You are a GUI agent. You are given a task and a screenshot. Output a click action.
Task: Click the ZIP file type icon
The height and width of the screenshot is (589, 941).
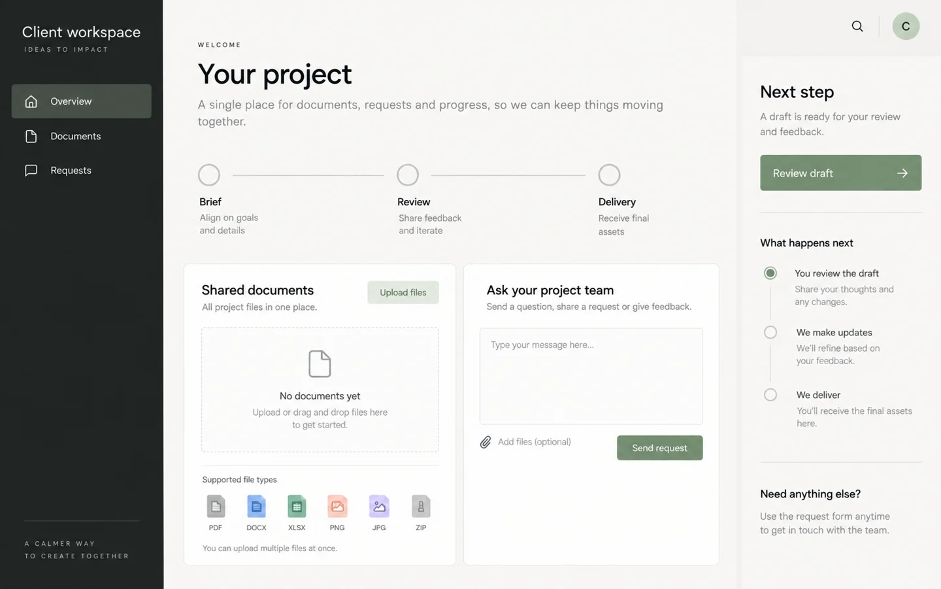click(x=421, y=506)
